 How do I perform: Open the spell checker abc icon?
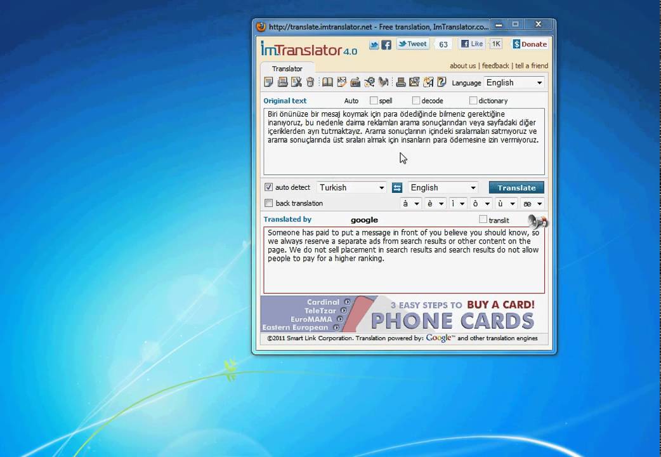click(x=341, y=83)
